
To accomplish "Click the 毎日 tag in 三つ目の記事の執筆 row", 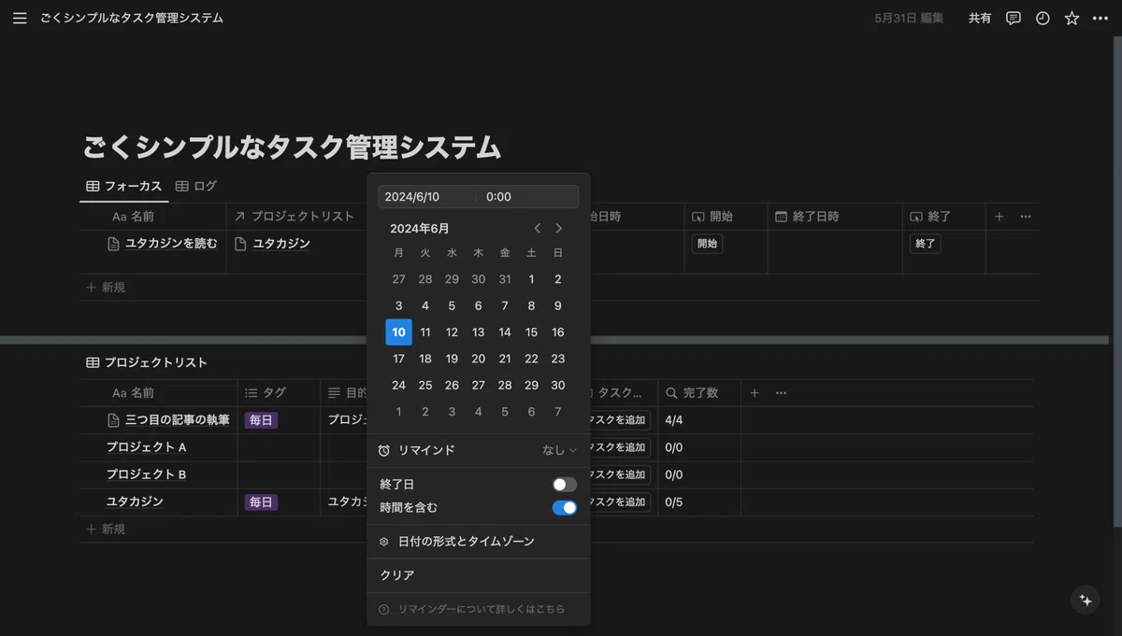I will (261, 420).
